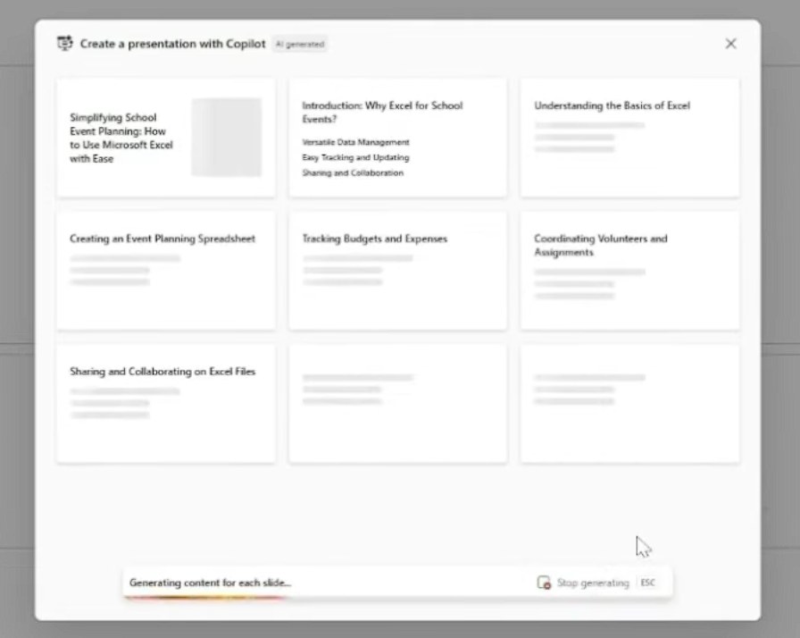Click the Sharing and Collaboration bullet text
This screenshot has width=800, height=638.
pyautogui.click(x=353, y=173)
